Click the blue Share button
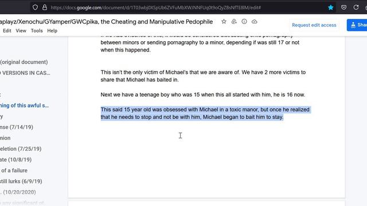This screenshot has height=206, width=367. coord(357,25)
